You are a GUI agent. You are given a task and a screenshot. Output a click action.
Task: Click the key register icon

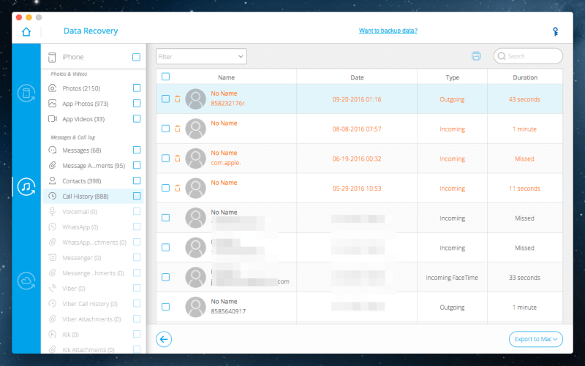(x=556, y=31)
